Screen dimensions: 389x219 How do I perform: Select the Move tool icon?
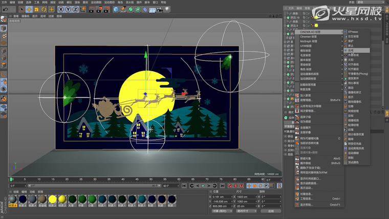(x=29, y=9)
